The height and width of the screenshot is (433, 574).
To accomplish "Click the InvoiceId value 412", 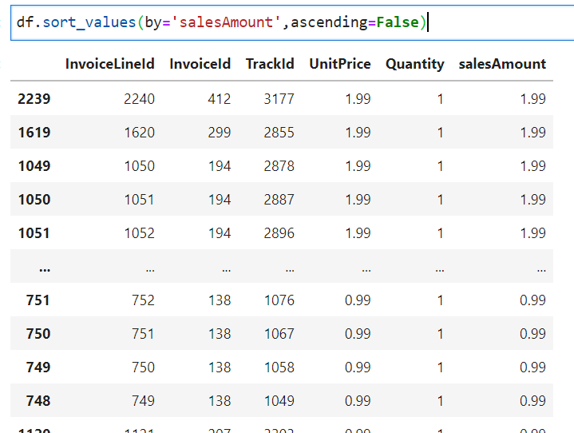I will [x=218, y=99].
